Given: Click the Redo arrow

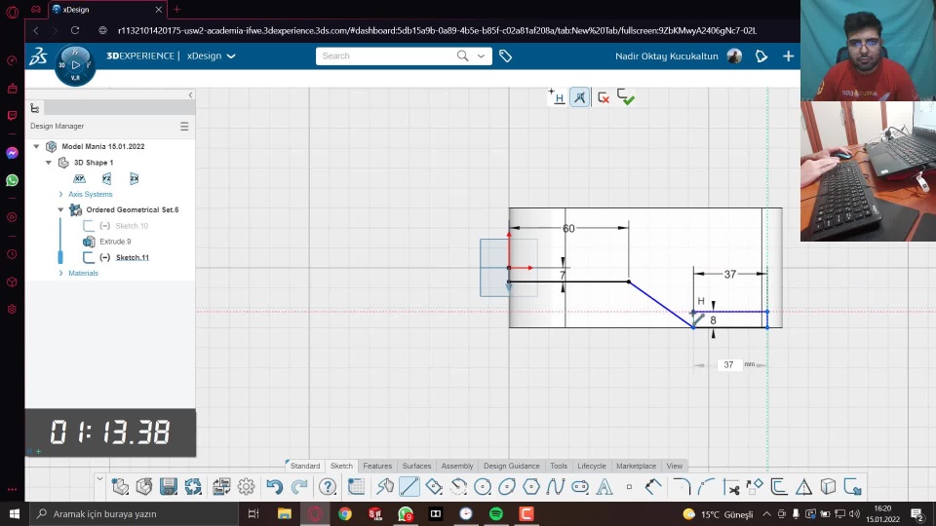Looking at the screenshot, I should point(299,487).
